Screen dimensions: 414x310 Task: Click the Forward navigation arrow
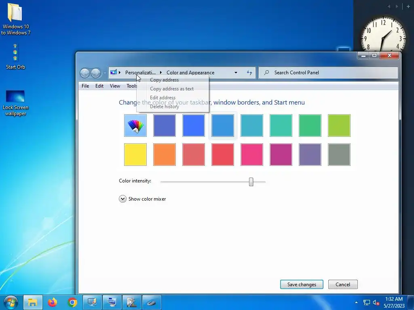[95, 73]
